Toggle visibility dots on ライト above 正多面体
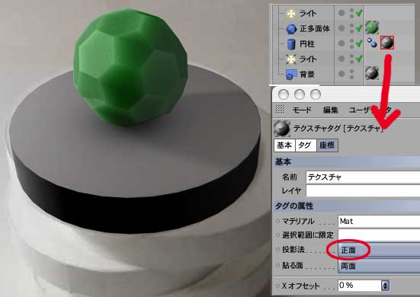 coord(351,13)
